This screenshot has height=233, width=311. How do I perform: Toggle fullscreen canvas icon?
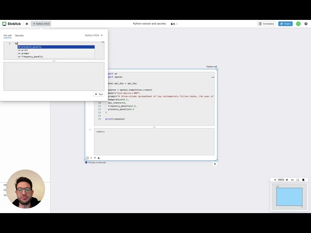(x=298, y=180)
